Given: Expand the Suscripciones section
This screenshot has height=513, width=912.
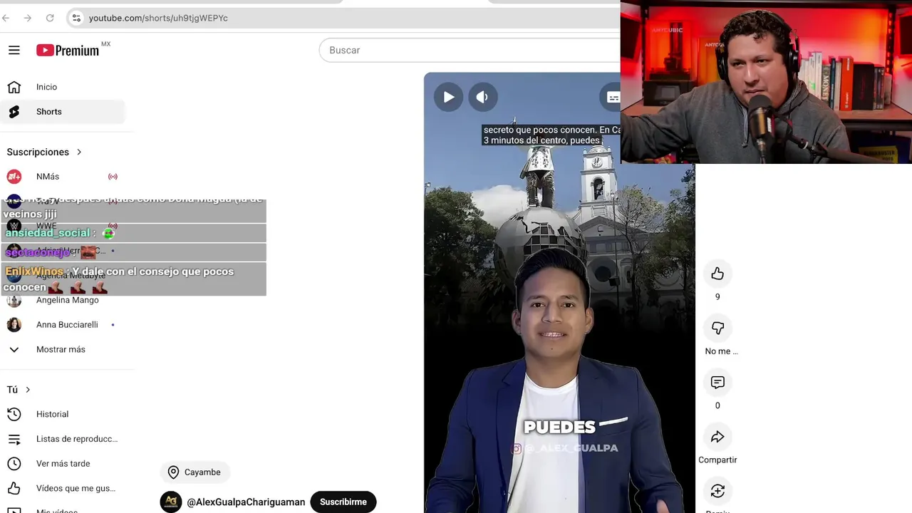Looking at the screenshot, I should (44, 152).
